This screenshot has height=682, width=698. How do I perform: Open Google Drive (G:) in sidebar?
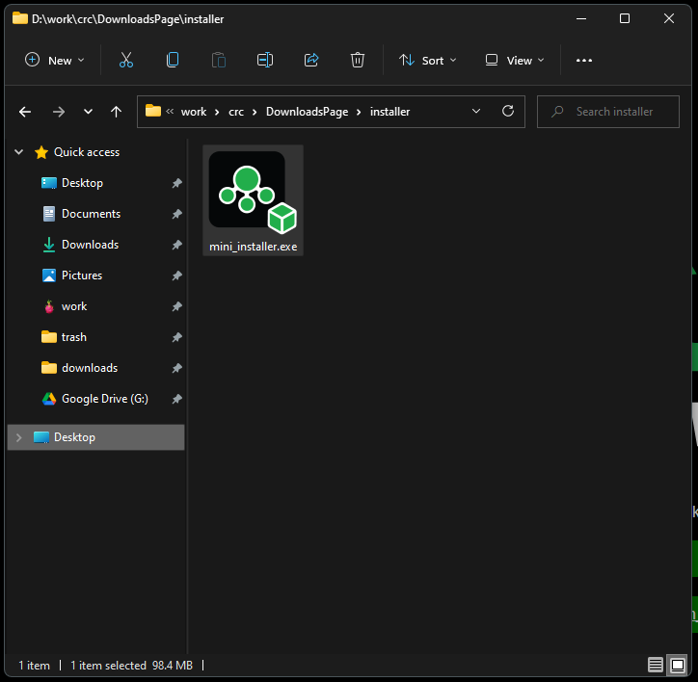[x=104, y=399]
